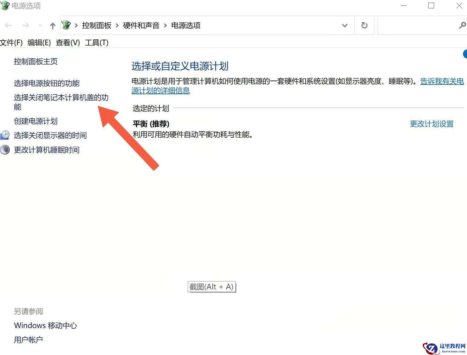The height and width of the screenshot is (355, 467).
Task: Click the 更改计划设置 link
Action: coord(432,124)
